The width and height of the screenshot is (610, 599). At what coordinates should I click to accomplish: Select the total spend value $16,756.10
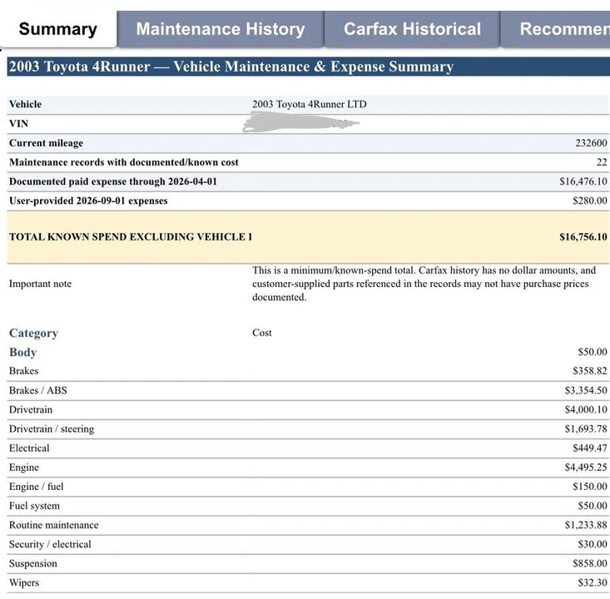point(583,237)
